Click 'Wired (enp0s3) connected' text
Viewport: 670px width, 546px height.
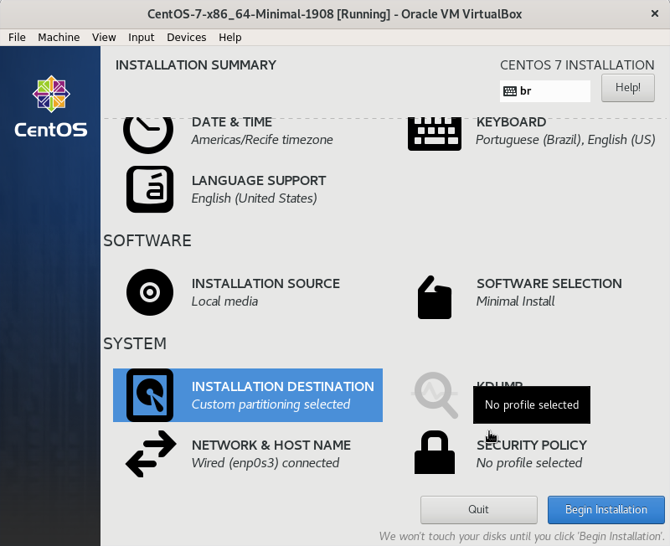[265, 463]
